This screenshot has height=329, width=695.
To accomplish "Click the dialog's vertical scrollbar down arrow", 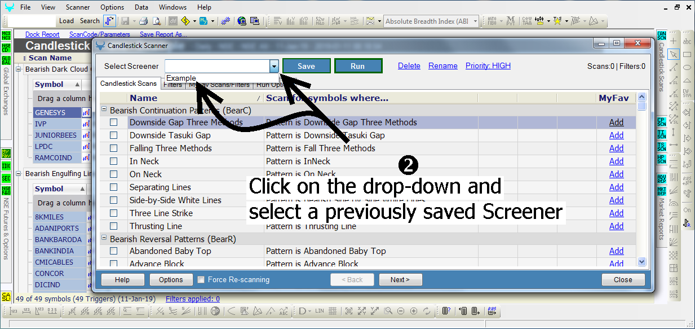I will 641,261.
